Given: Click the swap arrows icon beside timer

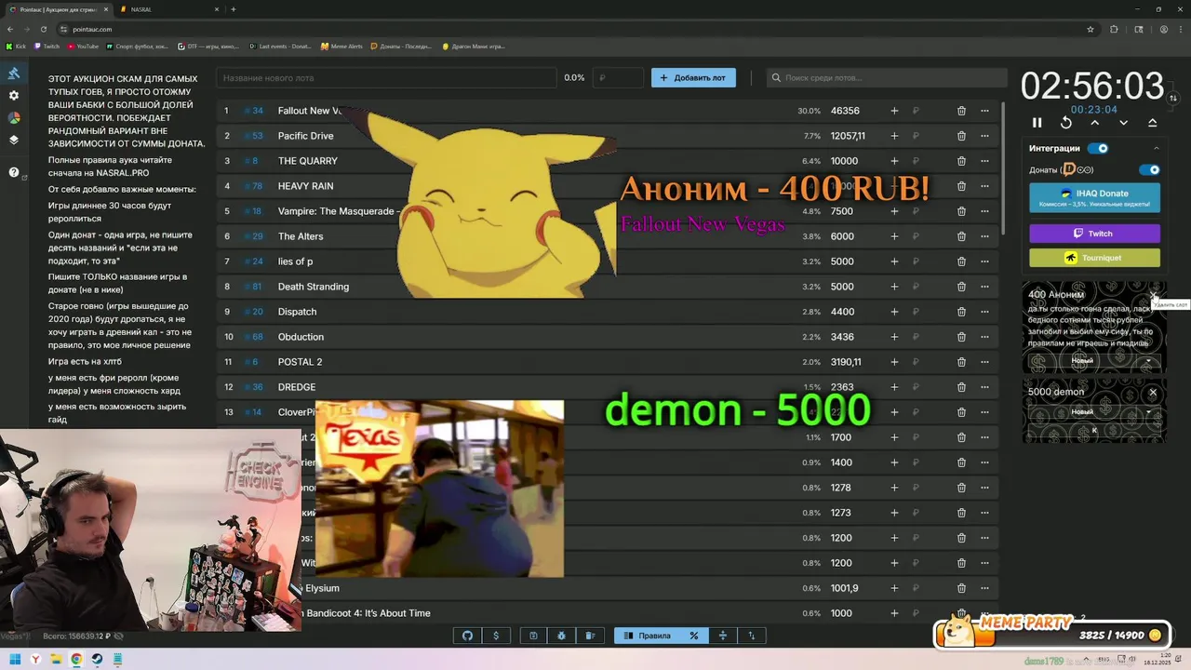Looking at the screenshot, I should [1173, 98].
